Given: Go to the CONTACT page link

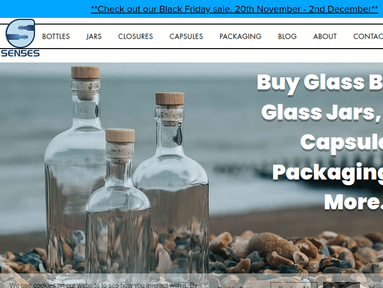Looking at the screenshot, I should click(368, 36).
